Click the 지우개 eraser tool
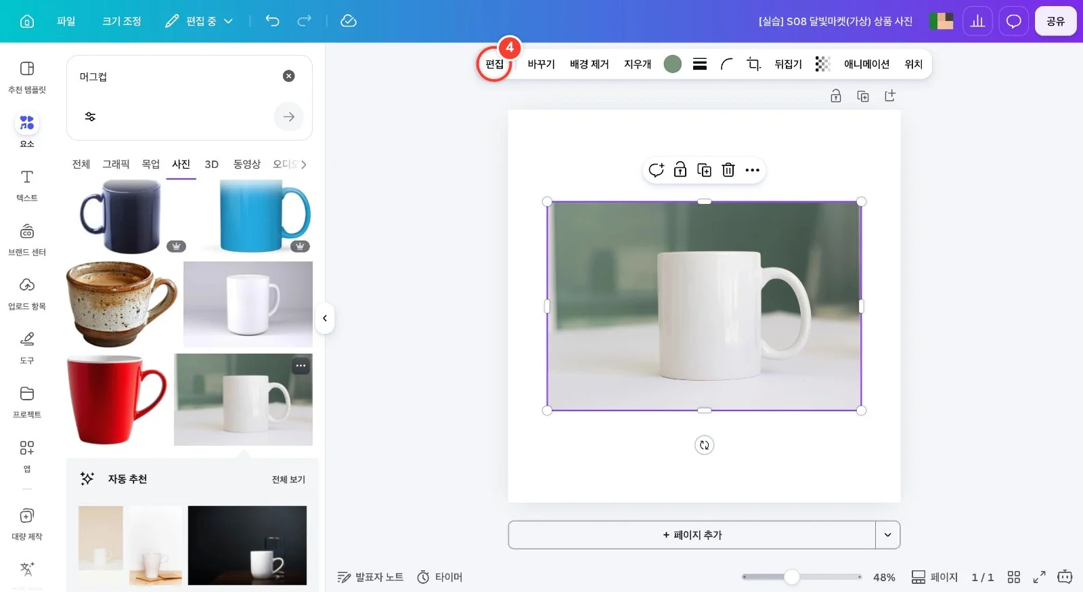 [x=638, y=64]
